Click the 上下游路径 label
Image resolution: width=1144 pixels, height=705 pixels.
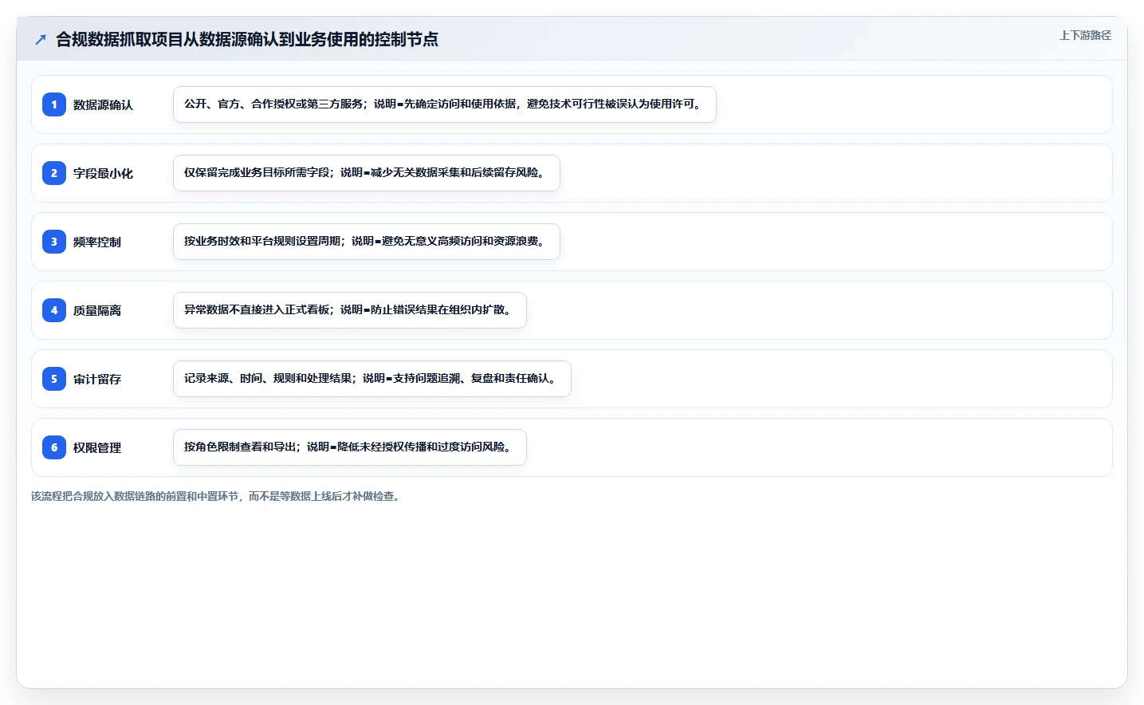point(1085,35)
